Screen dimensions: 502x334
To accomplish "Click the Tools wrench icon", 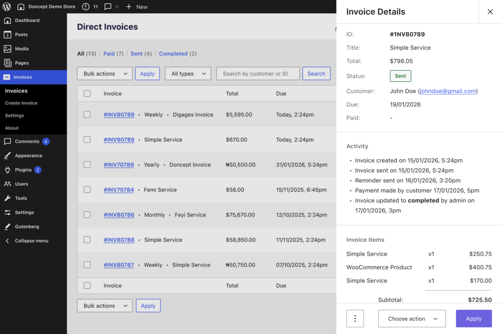I will (x=8, y=198).
